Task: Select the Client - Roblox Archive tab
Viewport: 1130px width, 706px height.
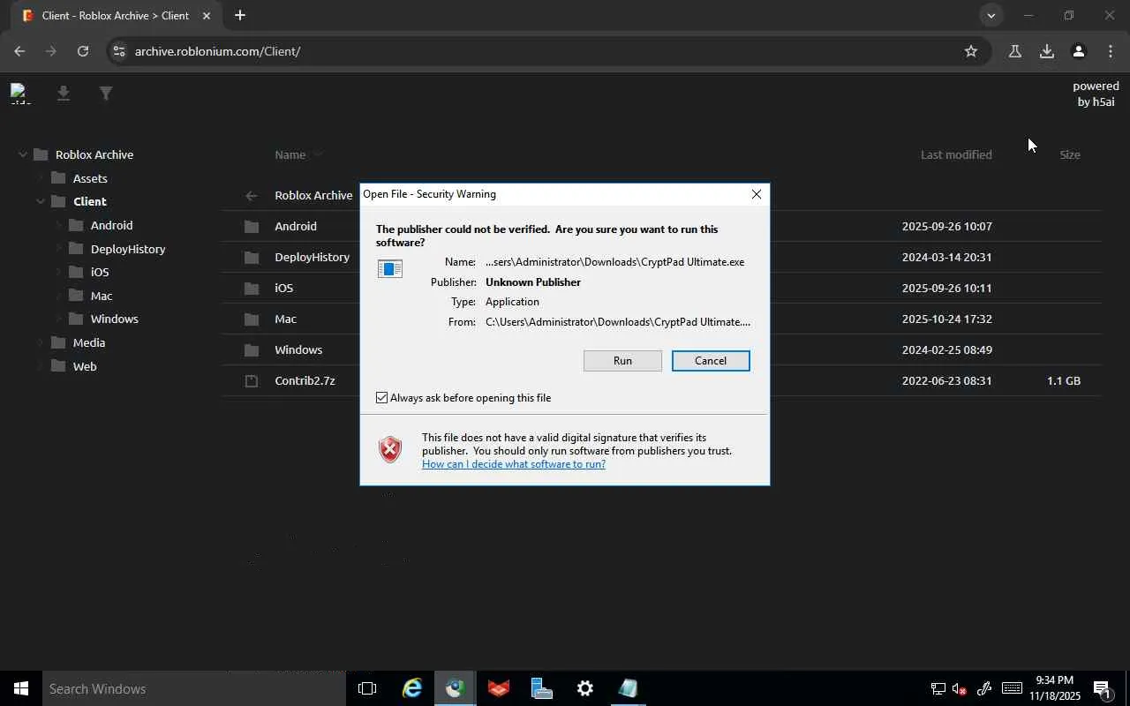Action: click(117, 16)
